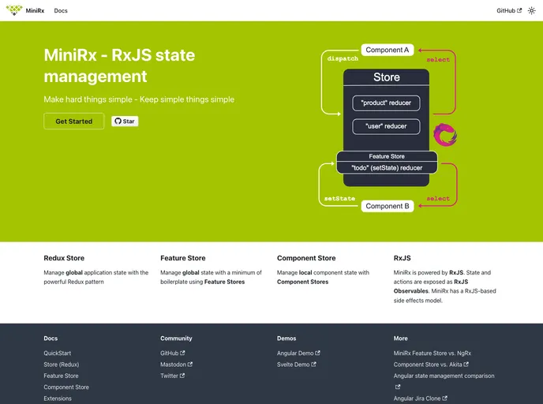Click the GitHub Star button
The width and height of the screenshot is (543, 404).
[125, 122]
